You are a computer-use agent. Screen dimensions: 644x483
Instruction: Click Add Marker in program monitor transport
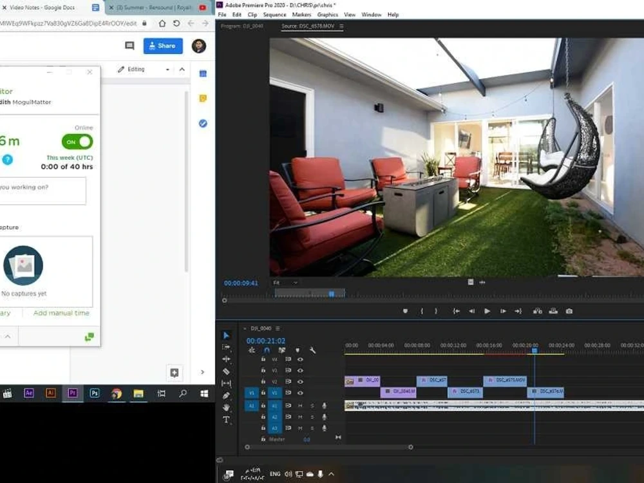click(x=405, y=311)
